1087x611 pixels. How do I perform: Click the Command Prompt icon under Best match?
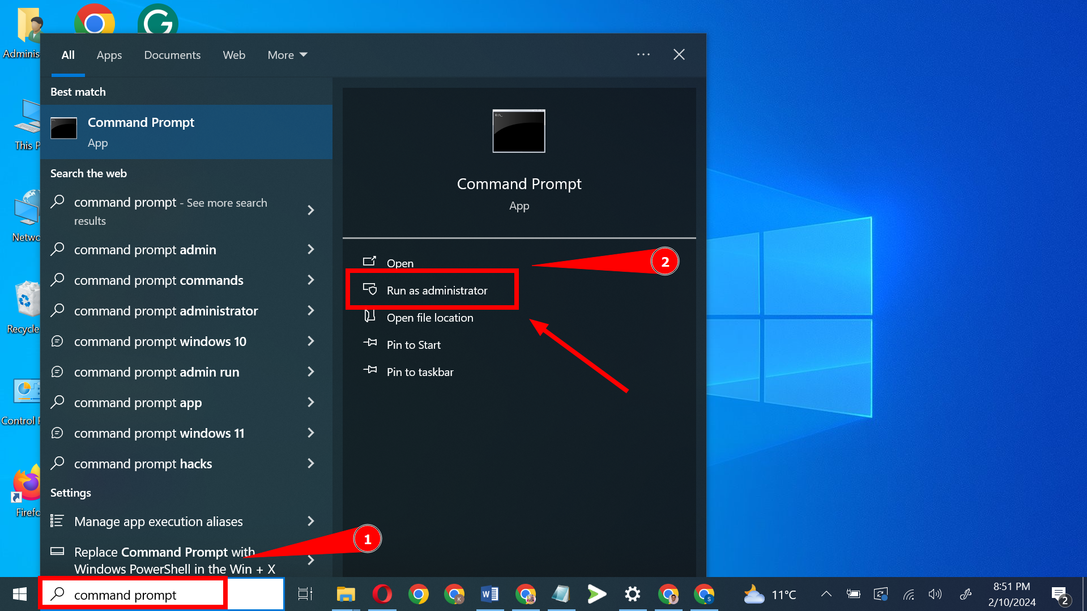[63, 129]
